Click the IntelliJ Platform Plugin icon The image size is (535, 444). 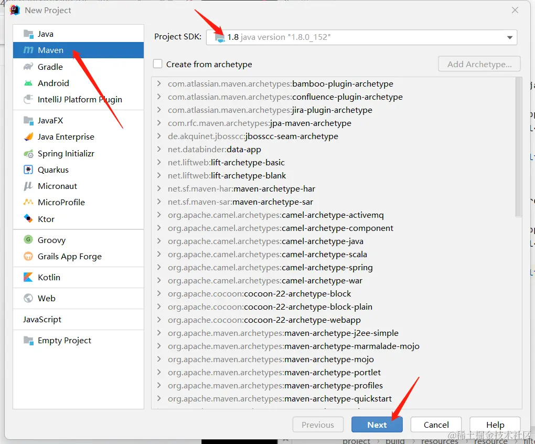tap(28, 99)
